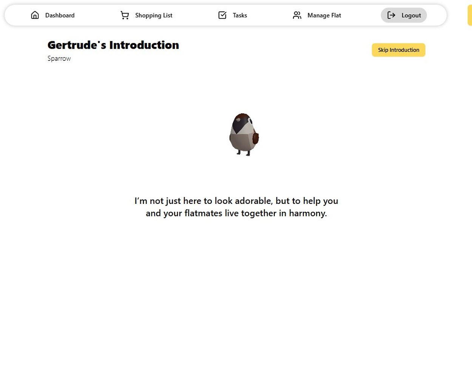Go to Shopping List text link
Image resolution: width=472 pixels, height=370 pixels.
coord(154,15)
